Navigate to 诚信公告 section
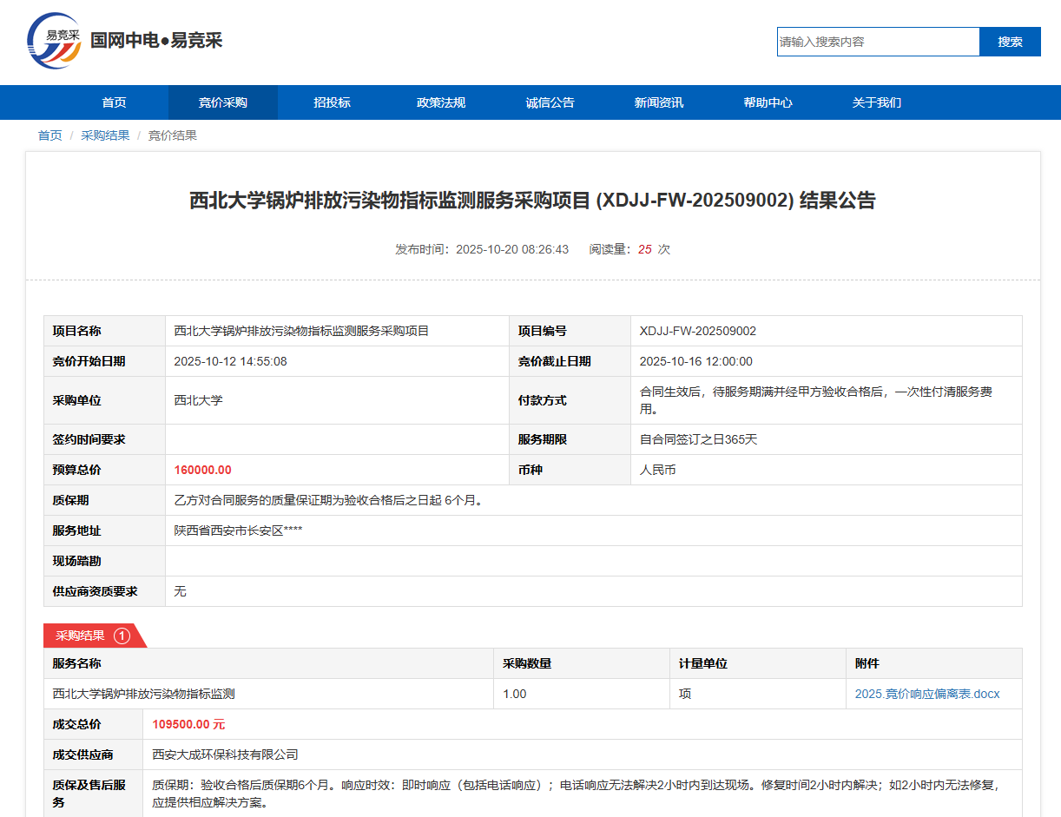Screen dimensions: 1061x817 (x=550, y=102)
